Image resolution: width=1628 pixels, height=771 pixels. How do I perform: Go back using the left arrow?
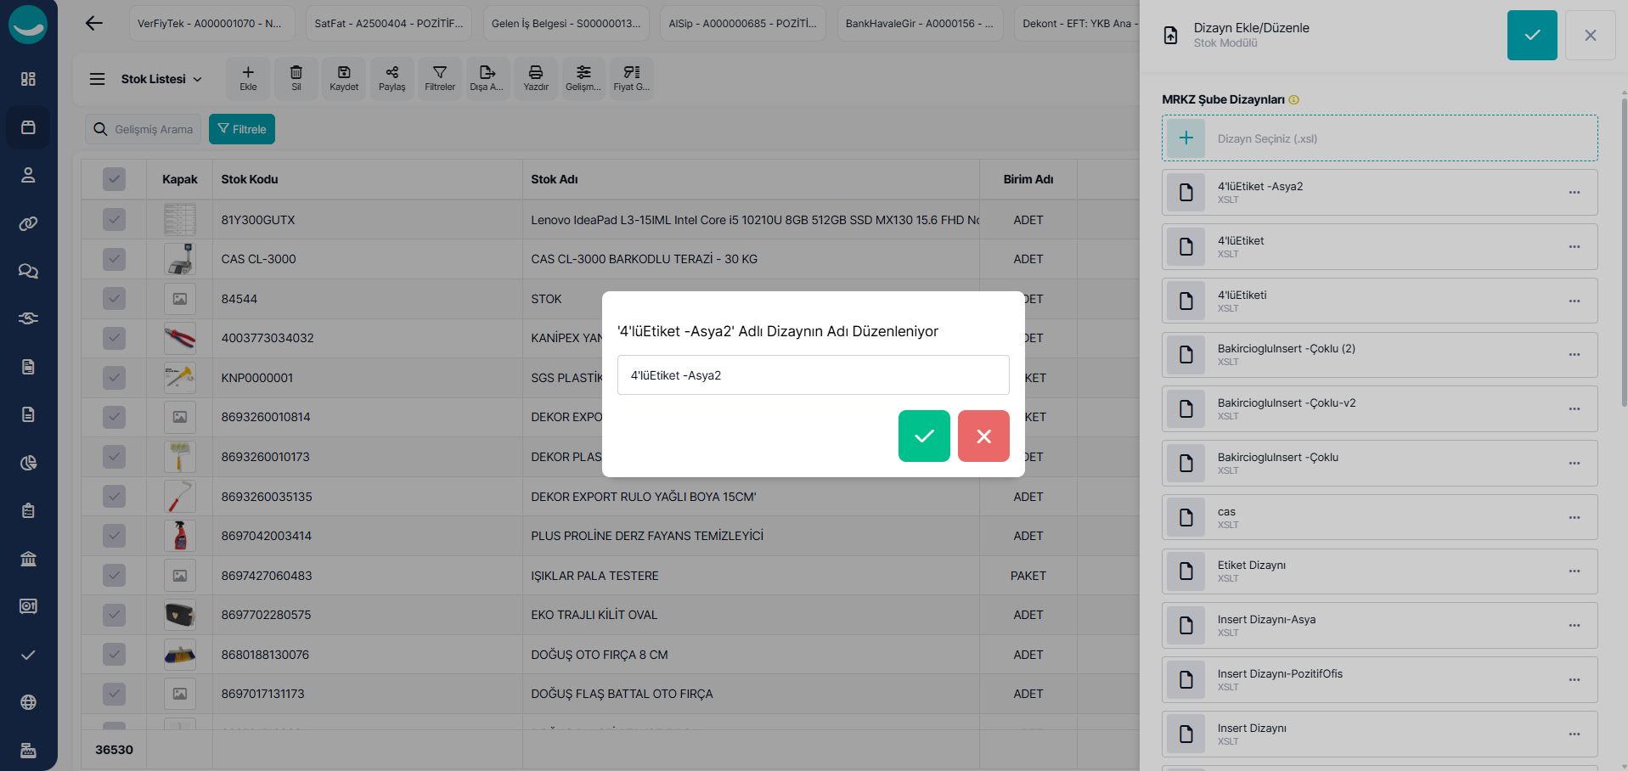click(x=94, y=24)
